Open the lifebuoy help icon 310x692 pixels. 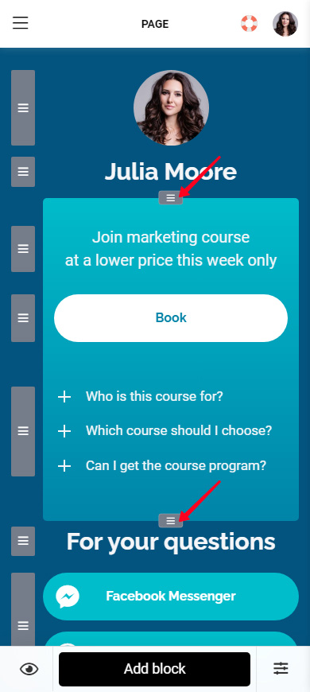tap(249, 23)
